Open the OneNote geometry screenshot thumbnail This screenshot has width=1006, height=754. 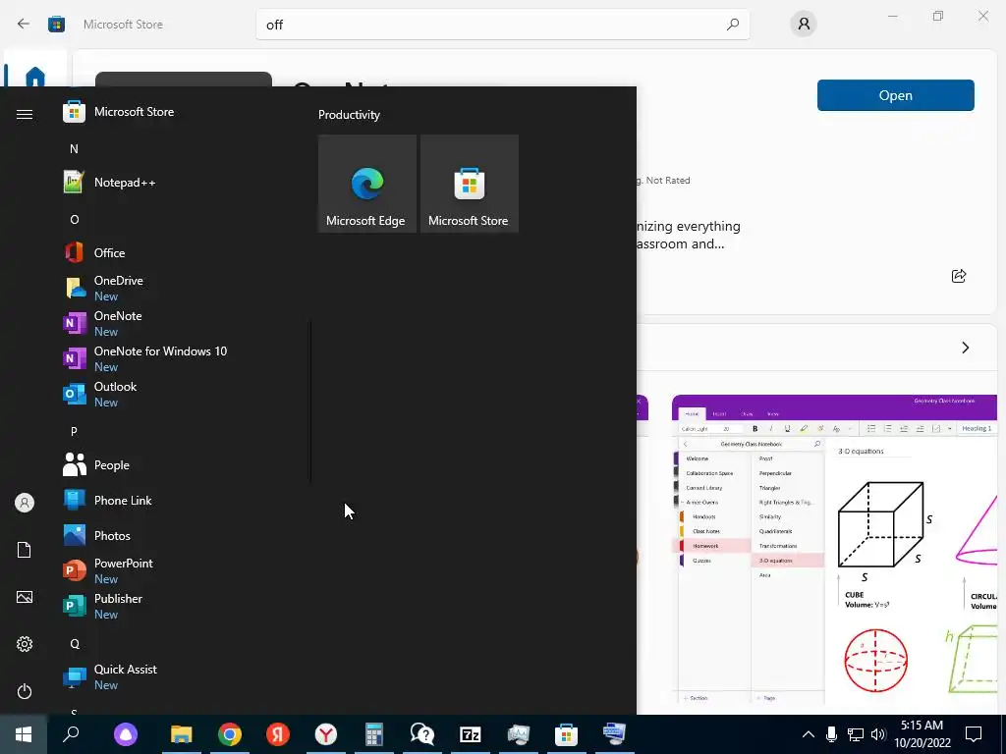834,552
